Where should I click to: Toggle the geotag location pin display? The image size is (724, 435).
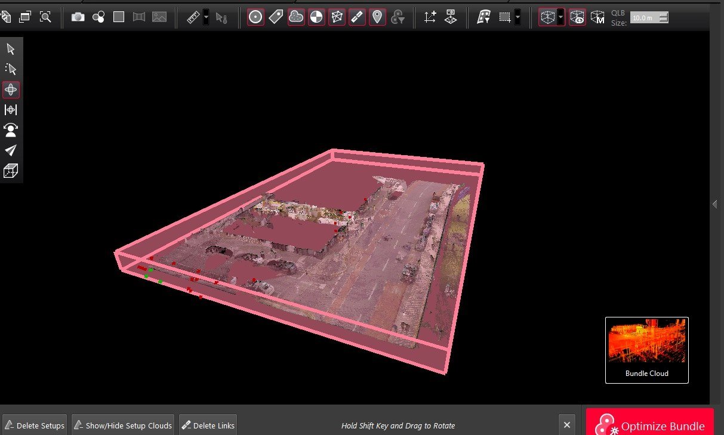coord(377,17)
